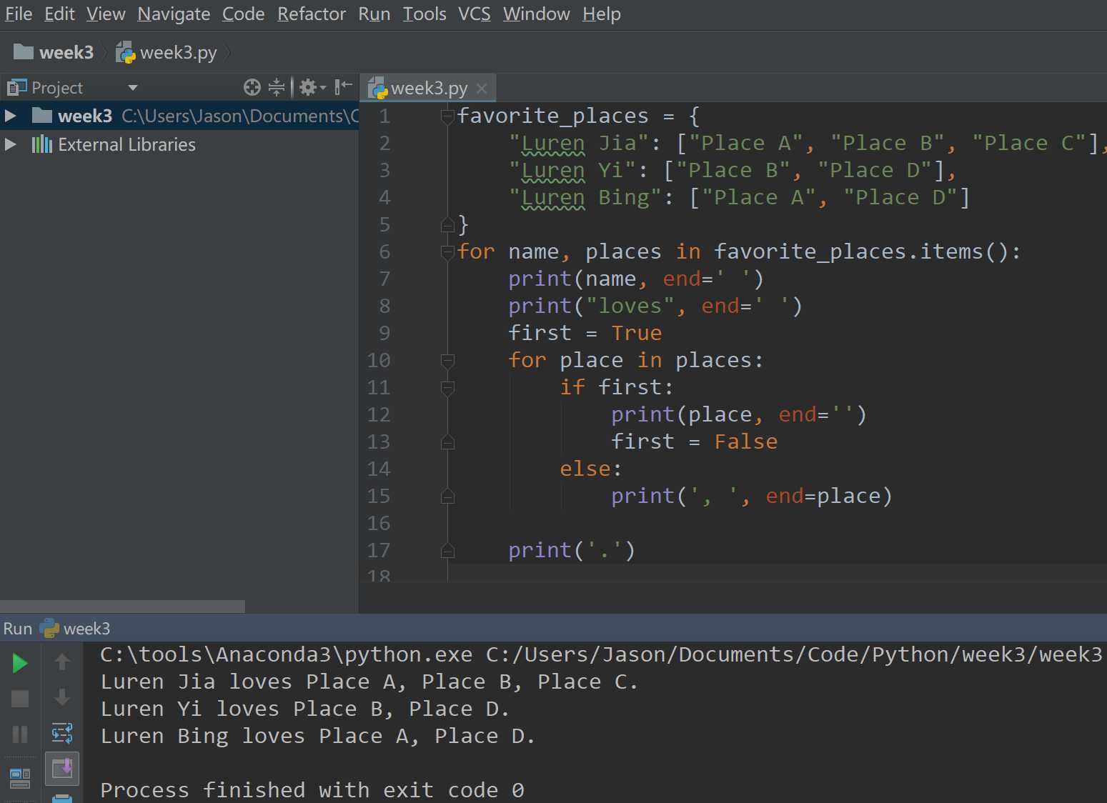Image resolution: width=1107 pixels, height=803 pixels.
Task: Open the Code menu
Action: pyautogui.click(x=243, y=14)
